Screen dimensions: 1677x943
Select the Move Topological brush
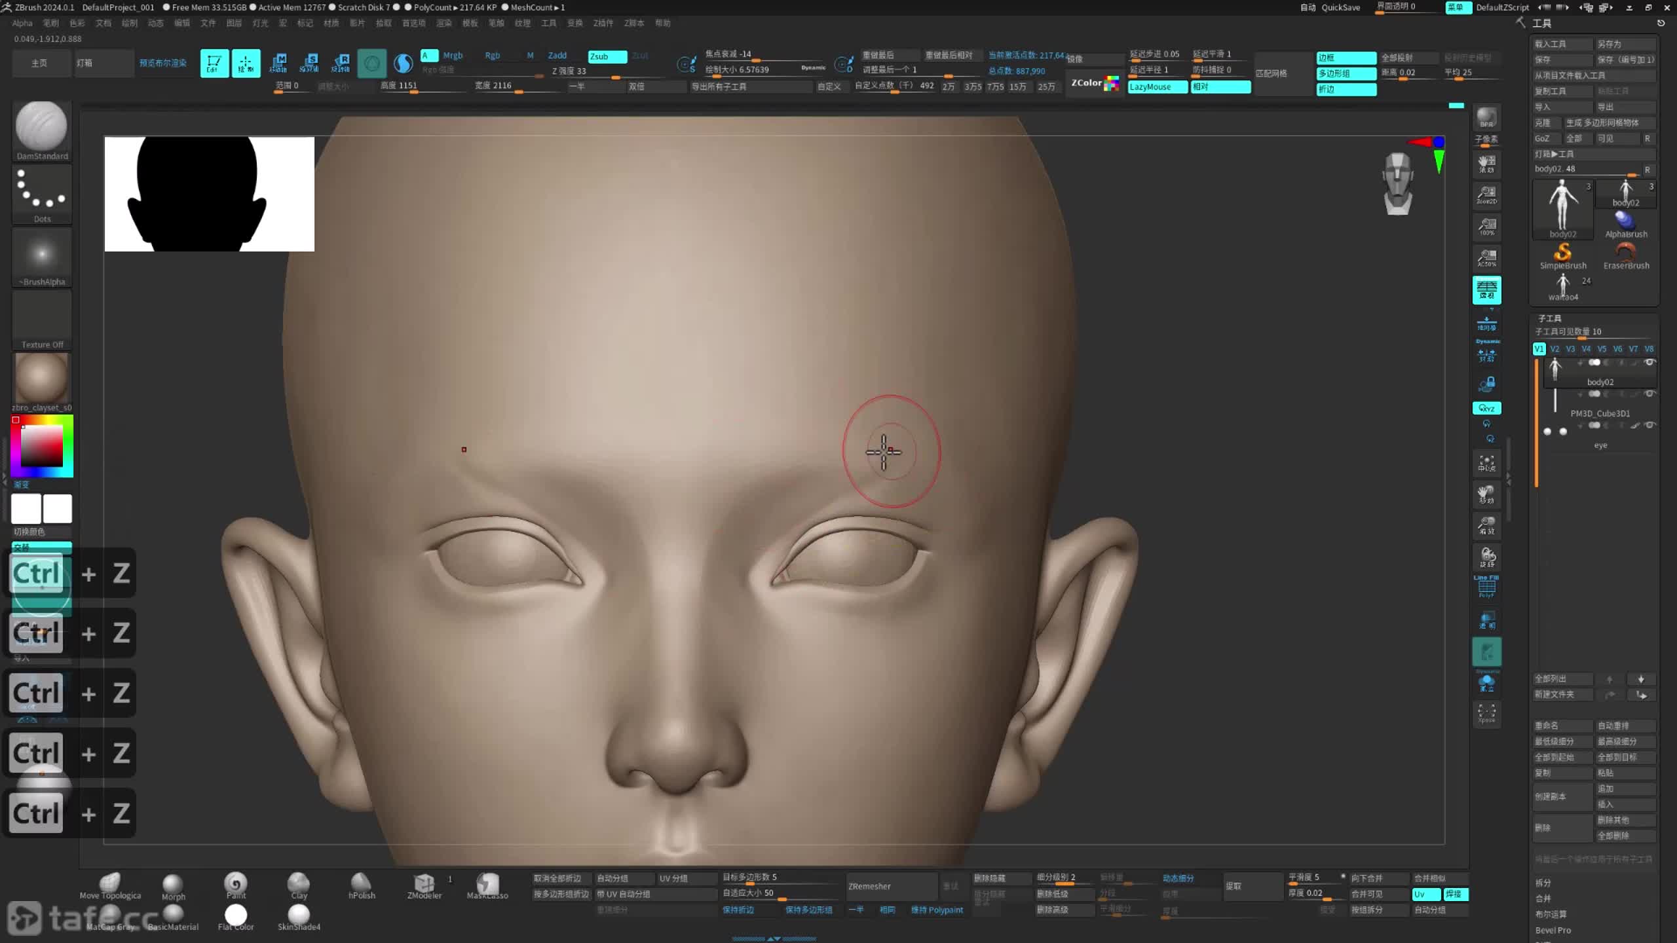coord(110,886)
